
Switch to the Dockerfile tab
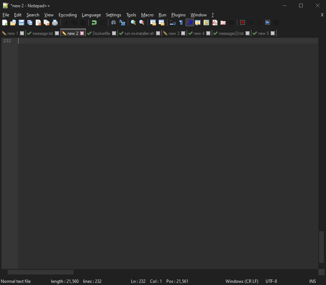click(101, 33)
